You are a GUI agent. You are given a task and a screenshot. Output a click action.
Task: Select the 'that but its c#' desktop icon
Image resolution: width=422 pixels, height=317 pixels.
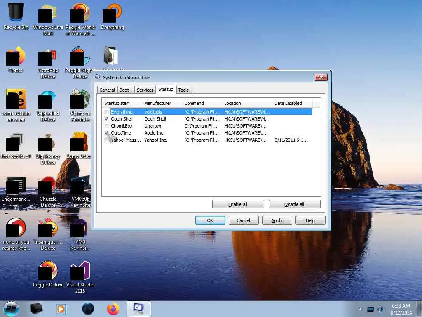coord(16,146)
